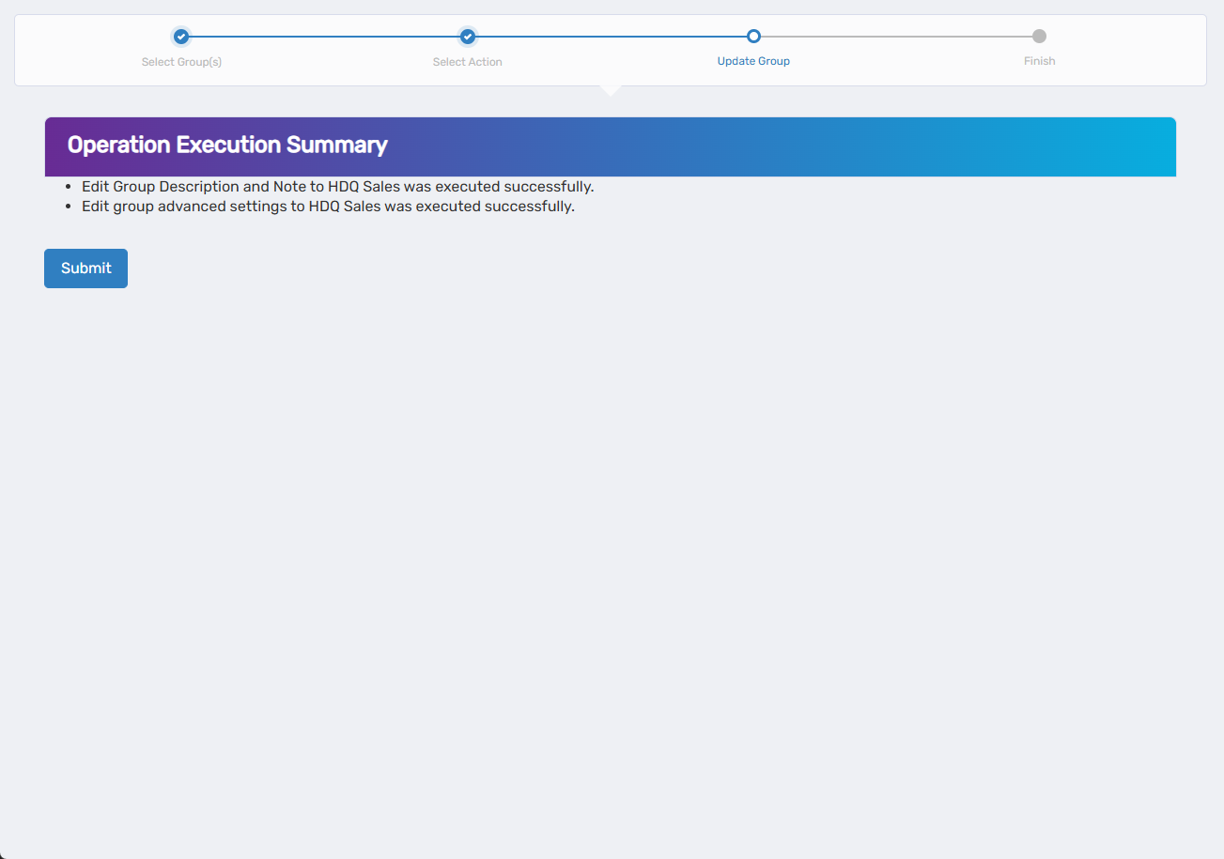Click the progress line between Select Action and Update Group
1224x859 pixels.
pyautogui.click(x=611, y=36)
